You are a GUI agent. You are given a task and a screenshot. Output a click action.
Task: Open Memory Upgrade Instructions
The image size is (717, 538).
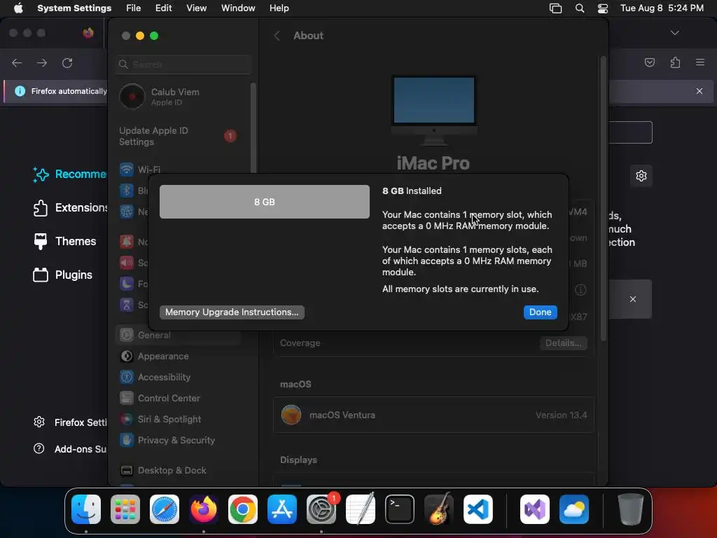click(x=232, y=312)
